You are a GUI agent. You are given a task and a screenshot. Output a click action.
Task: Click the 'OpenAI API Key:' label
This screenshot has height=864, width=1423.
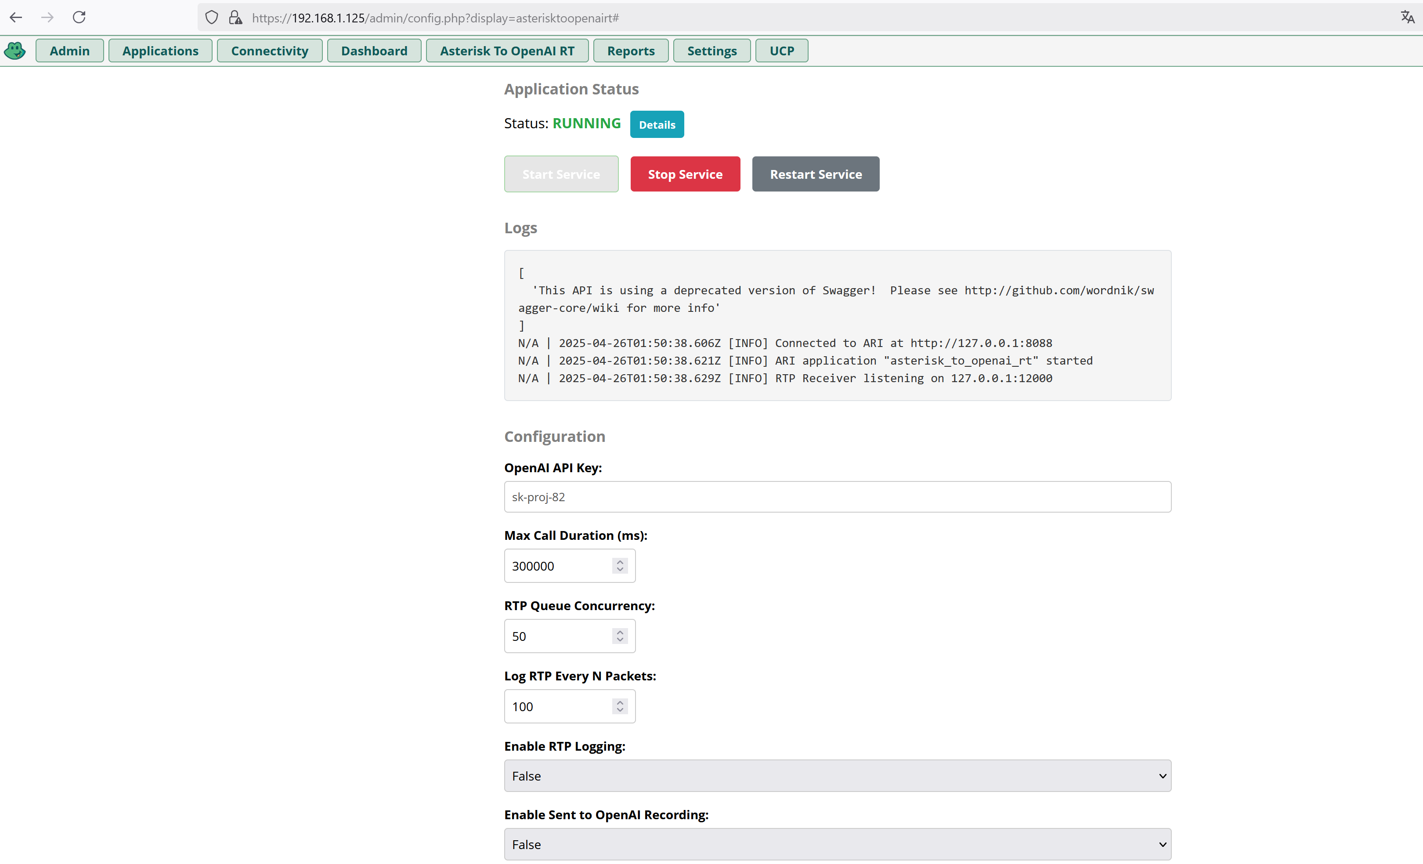pyautogui.click(x=553, y=468)
